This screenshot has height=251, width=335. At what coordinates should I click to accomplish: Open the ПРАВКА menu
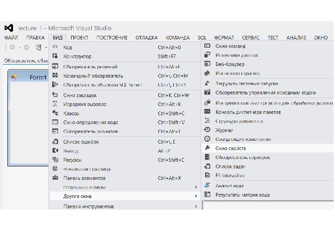click(35, 38)
